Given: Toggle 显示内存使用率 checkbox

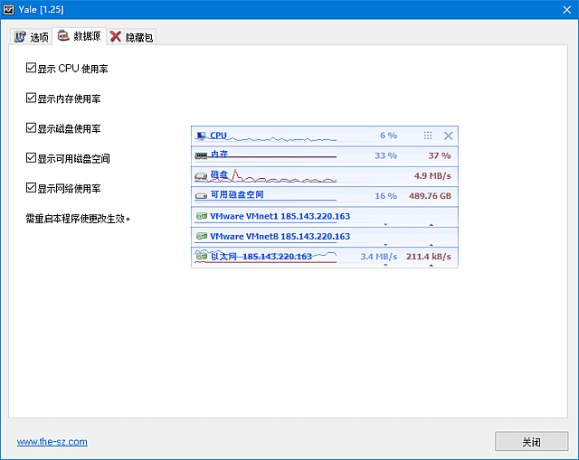Looking at the screenshot, I should (32, 99).
